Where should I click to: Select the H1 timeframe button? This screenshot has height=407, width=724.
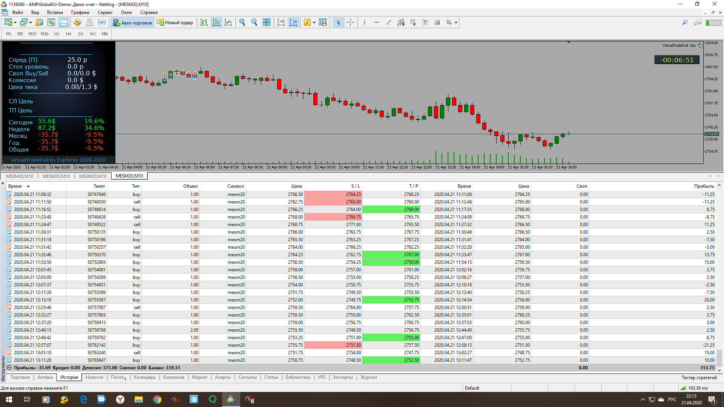click(x=57, y=34)
